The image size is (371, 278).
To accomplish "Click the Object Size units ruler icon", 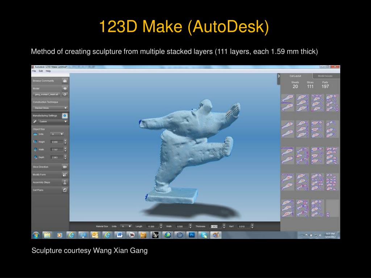I will (x=35, y=134).
